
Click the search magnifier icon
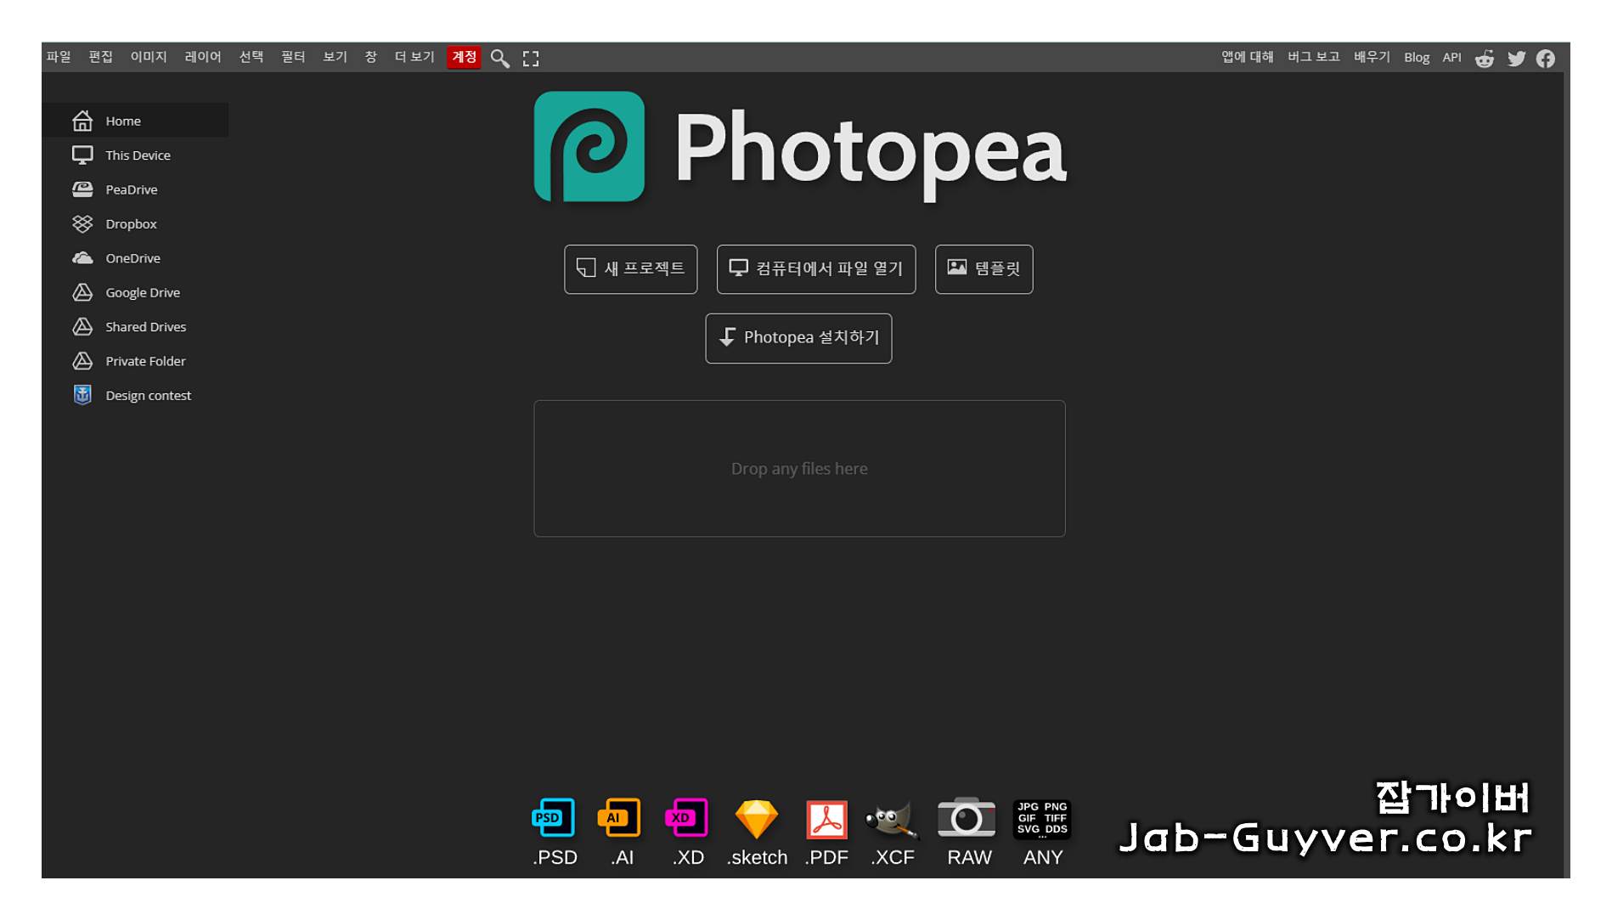pos(499,58)
